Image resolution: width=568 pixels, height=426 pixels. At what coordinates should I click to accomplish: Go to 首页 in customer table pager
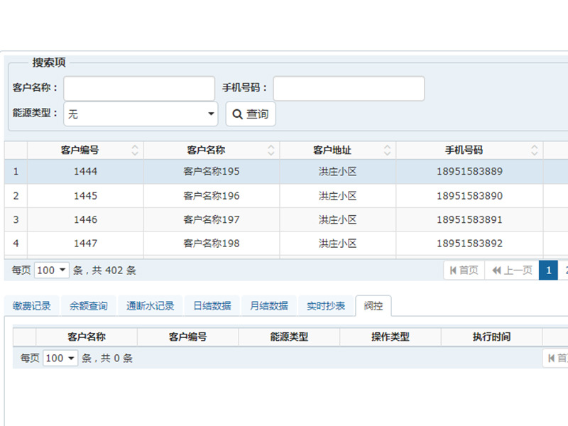click(x=464, y=271)
